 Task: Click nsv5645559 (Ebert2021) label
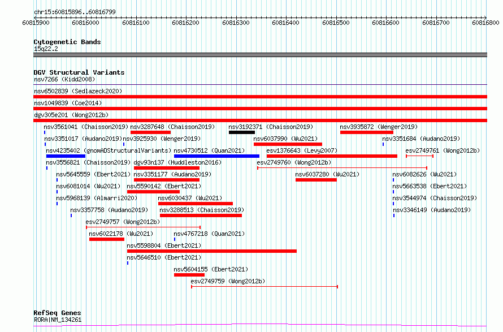[x=93, y=174]
